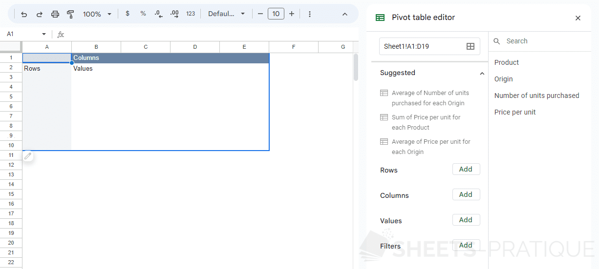Select row 5 header
Screen dimensions: 599x269
coord(11,96)
